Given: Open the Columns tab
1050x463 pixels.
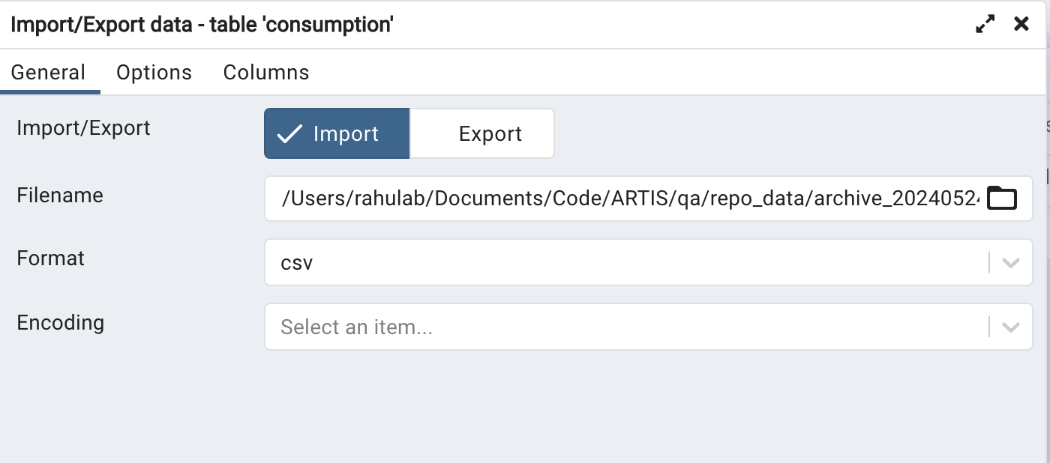Looking at the screenshot, I should [266, 73].
